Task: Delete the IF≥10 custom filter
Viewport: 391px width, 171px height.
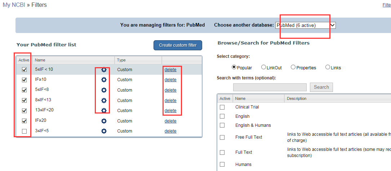Action: coord(170,80)
